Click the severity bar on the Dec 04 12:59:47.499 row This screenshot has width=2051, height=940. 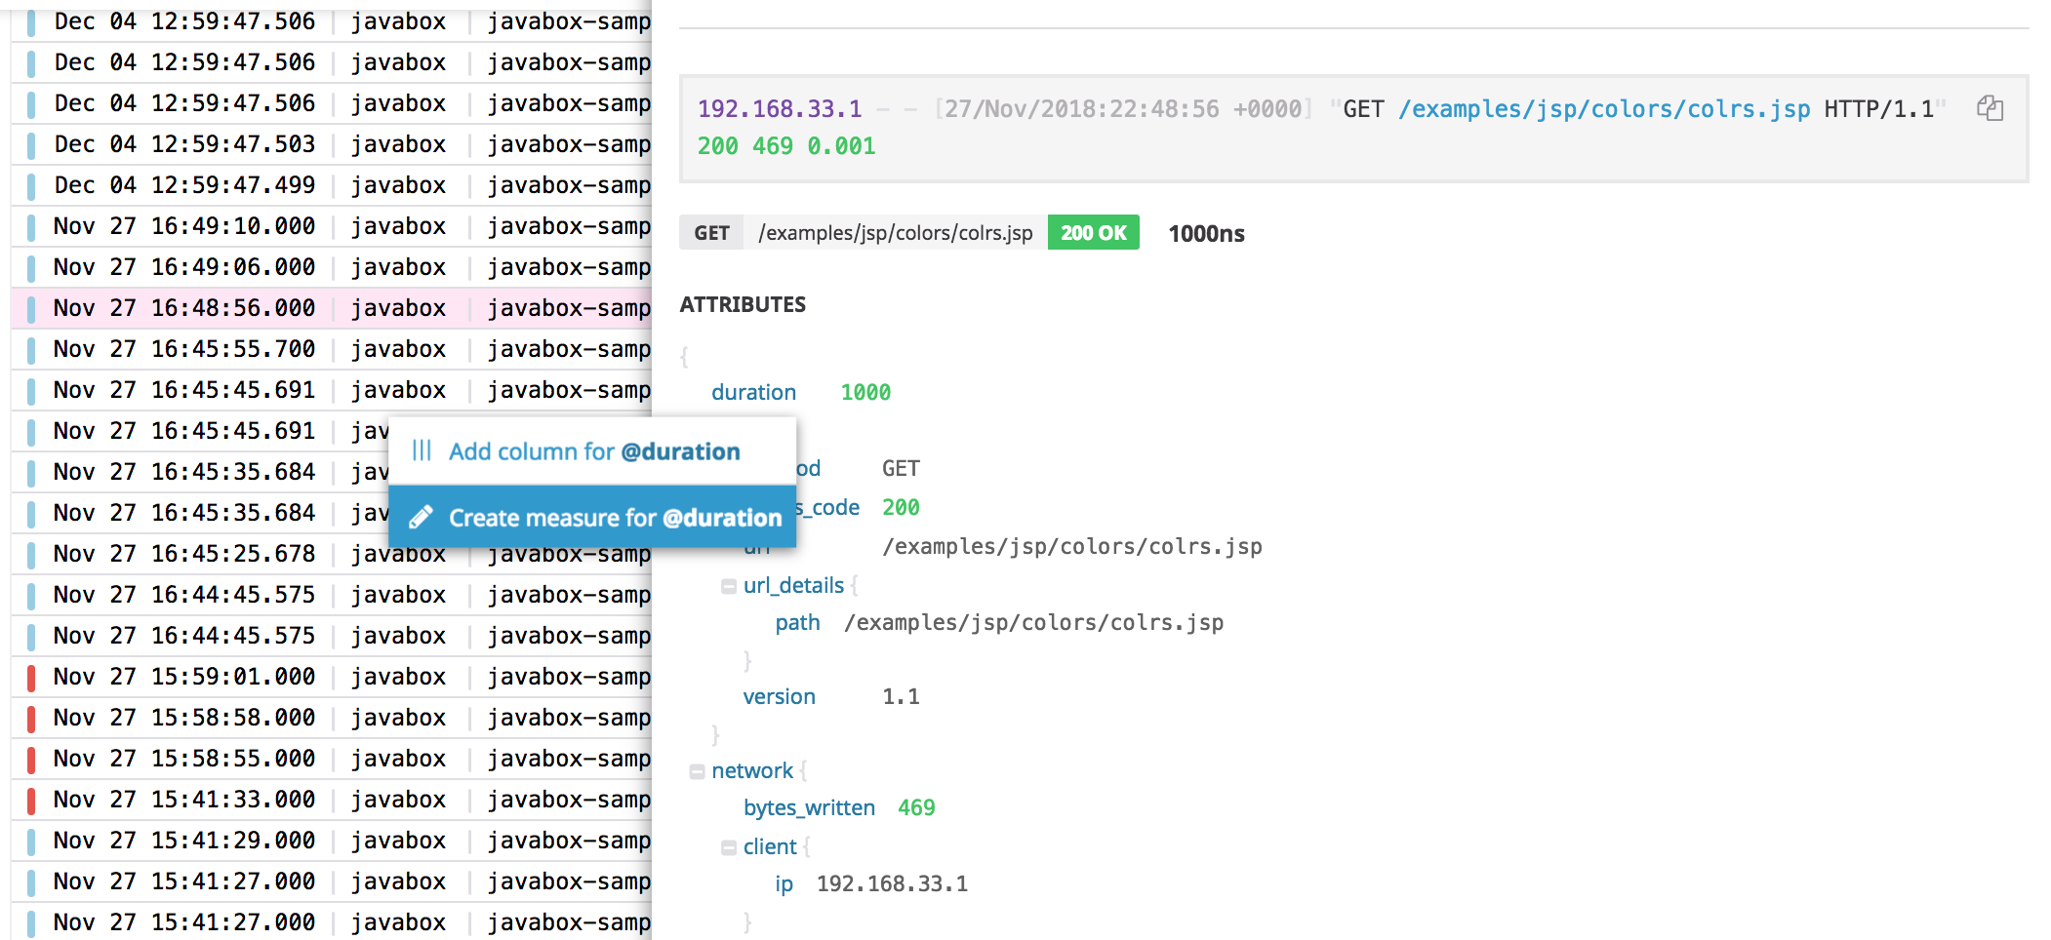tap(29, 184)
